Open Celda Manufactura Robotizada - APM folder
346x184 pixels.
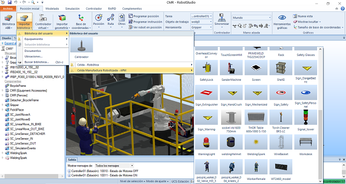point(132,70)
